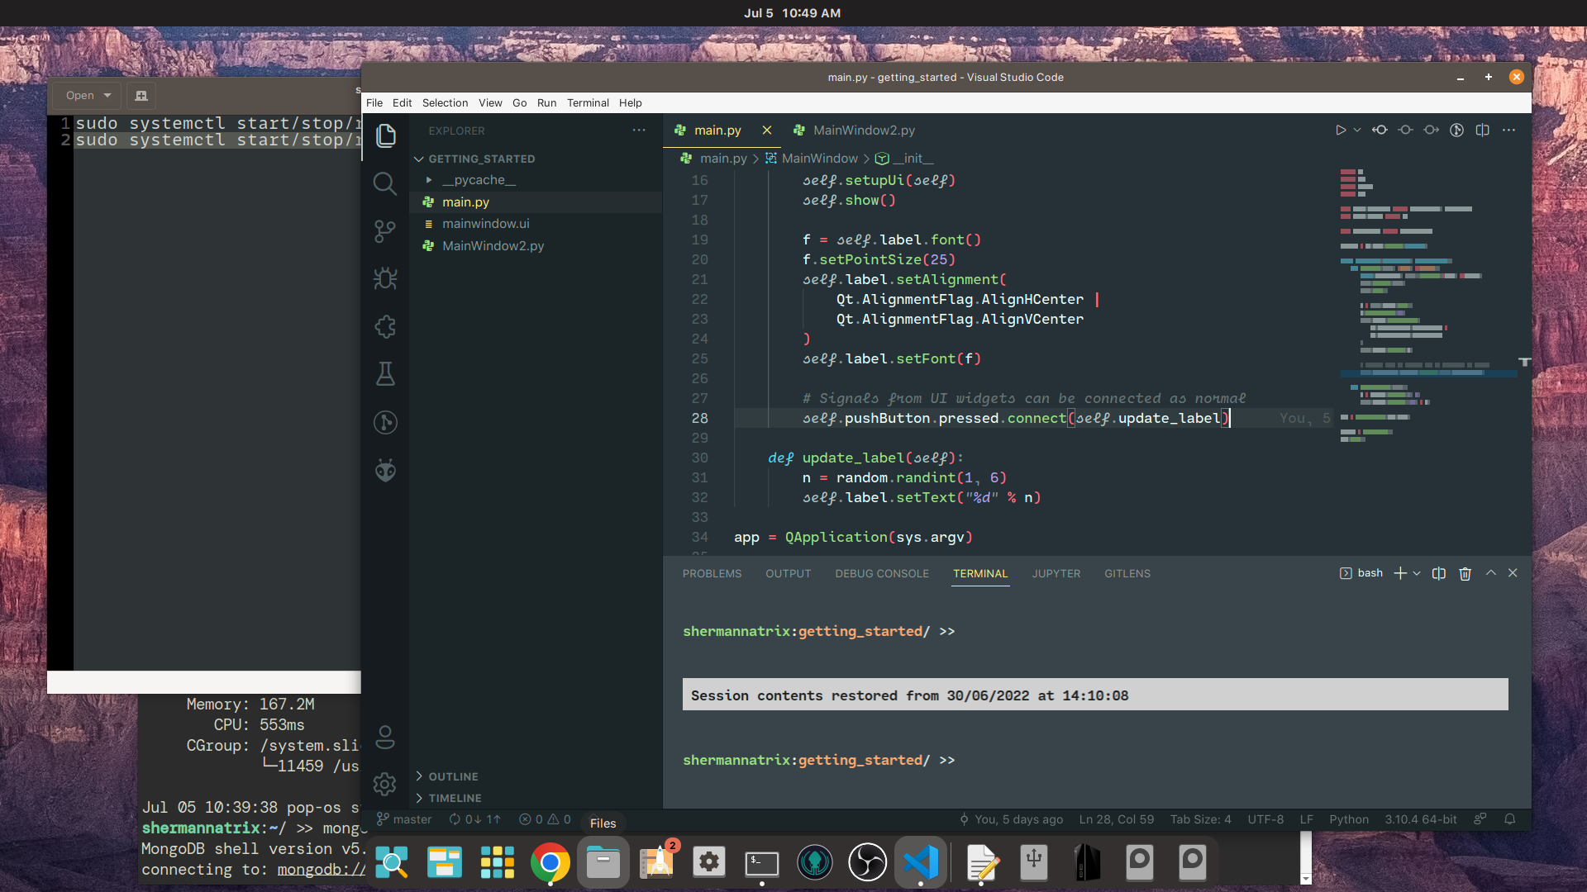Open the Run and Debug view
Image resolution: width=1587 pixels, height=892 pixels.
385,279
